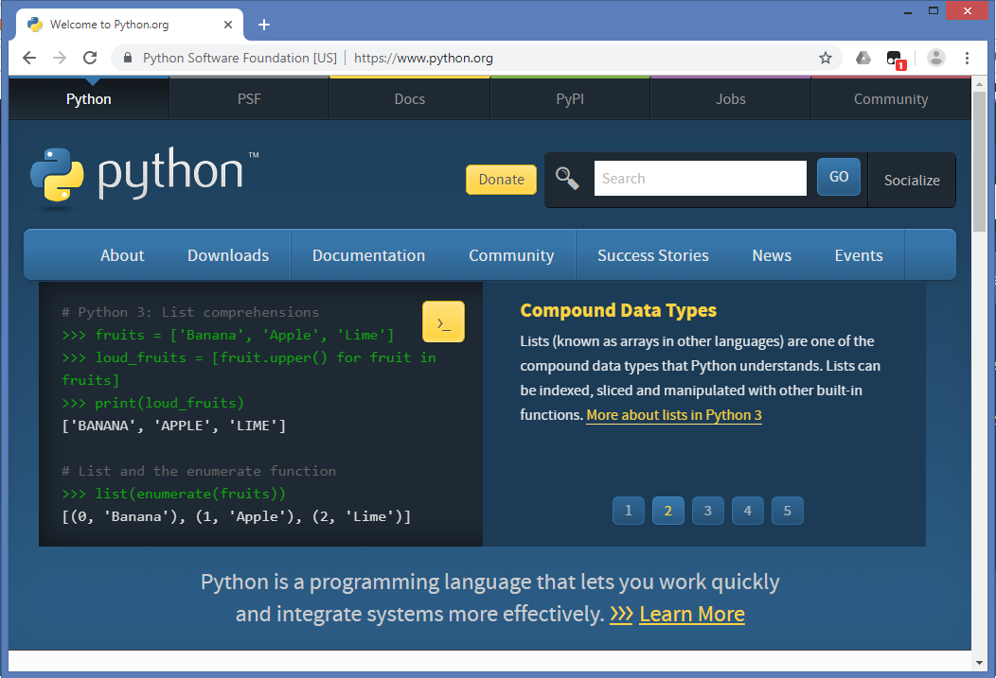996x678 pixels.
Task: Click inside the Search input field
Action: 700,178
